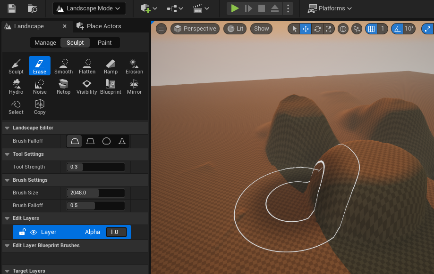
Task: Open the Lit view mode menu
Action: (x=235, y=29)
